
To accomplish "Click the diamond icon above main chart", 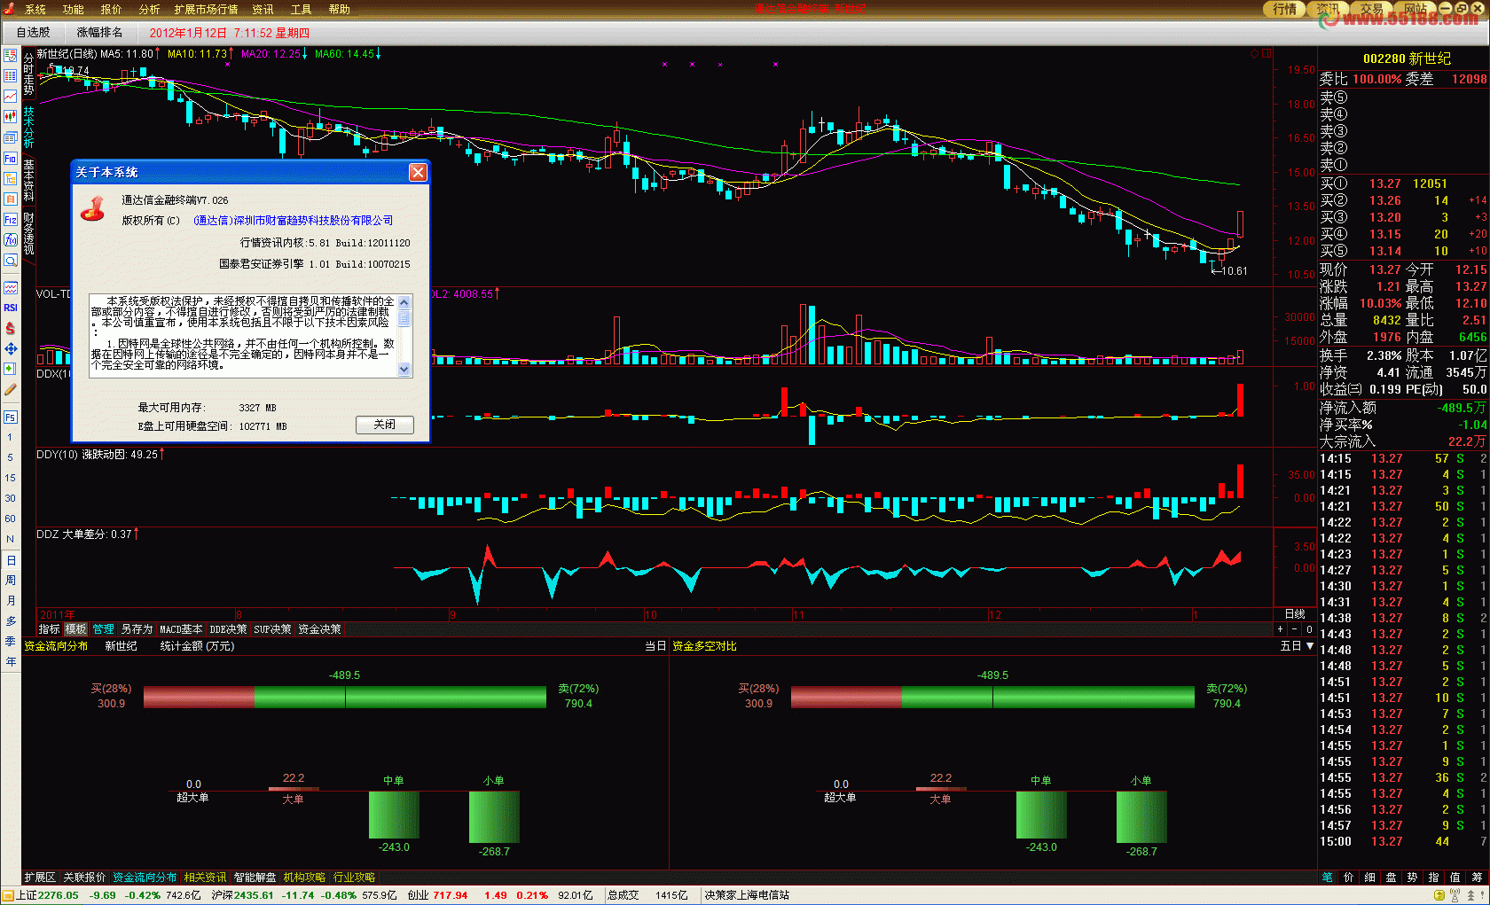I will (x=1255, y=54).
